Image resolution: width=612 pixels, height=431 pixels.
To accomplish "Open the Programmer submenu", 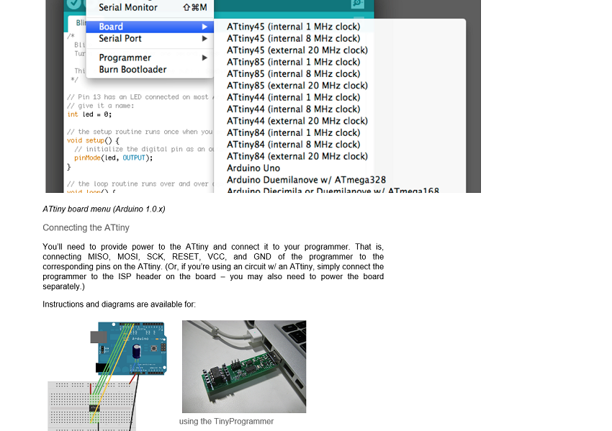I will coord(150,58).
